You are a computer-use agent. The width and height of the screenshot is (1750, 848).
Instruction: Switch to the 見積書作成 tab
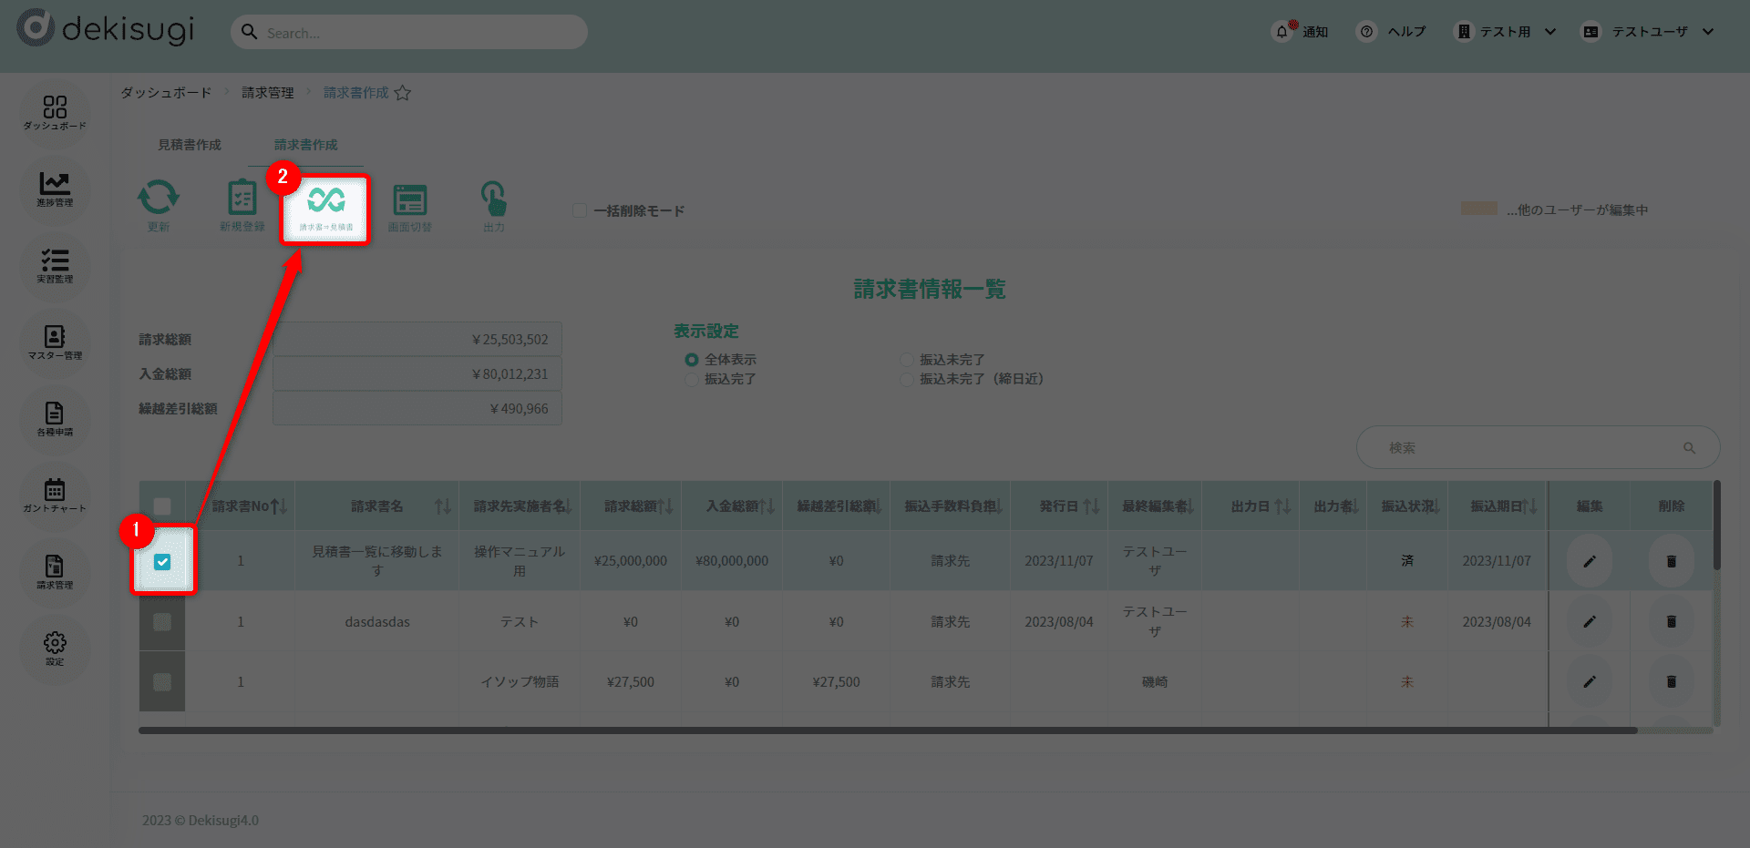click(190, 145)
